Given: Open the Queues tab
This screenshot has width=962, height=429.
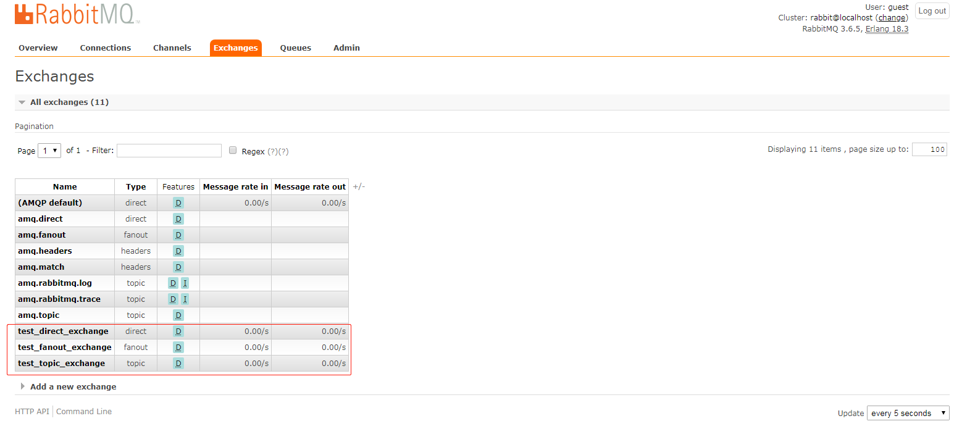Looking at the screenshot, I should [x=296, y=48].
